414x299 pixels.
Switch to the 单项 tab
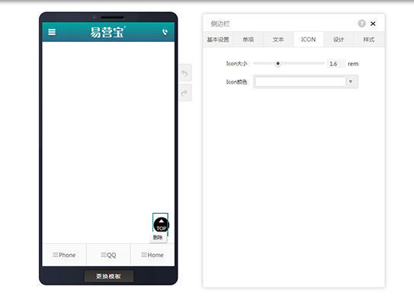point(249,40)
